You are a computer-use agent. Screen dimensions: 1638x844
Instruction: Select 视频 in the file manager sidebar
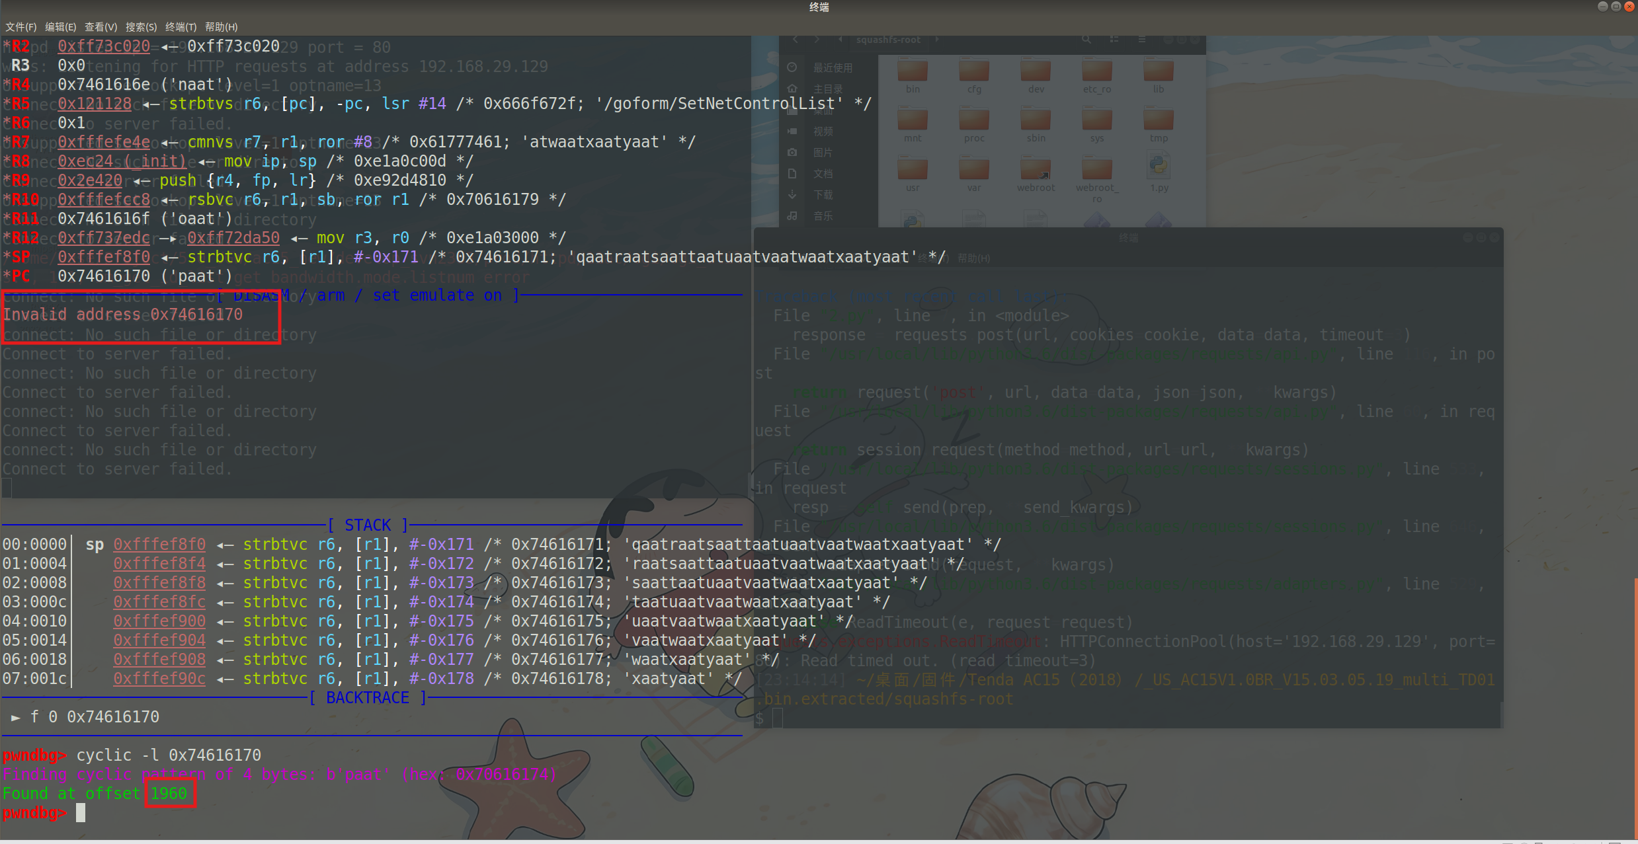tap(823, 131)
